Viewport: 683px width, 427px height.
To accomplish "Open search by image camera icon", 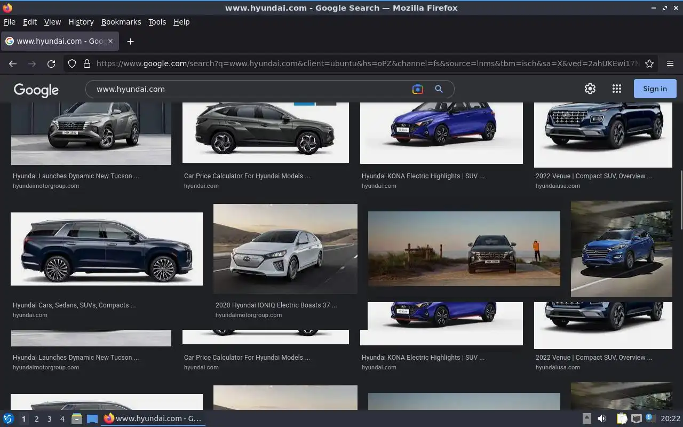I will point(418,89).
